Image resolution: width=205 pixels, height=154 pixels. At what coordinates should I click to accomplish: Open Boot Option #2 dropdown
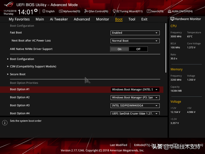tap(135, 98)
